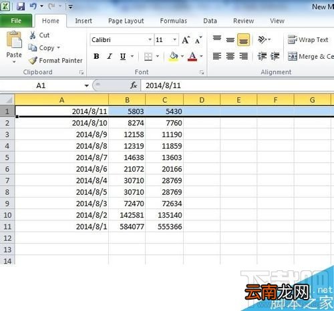Click cell containing 12158
This screenshot has width=334, height=311.
coord(127,134)
